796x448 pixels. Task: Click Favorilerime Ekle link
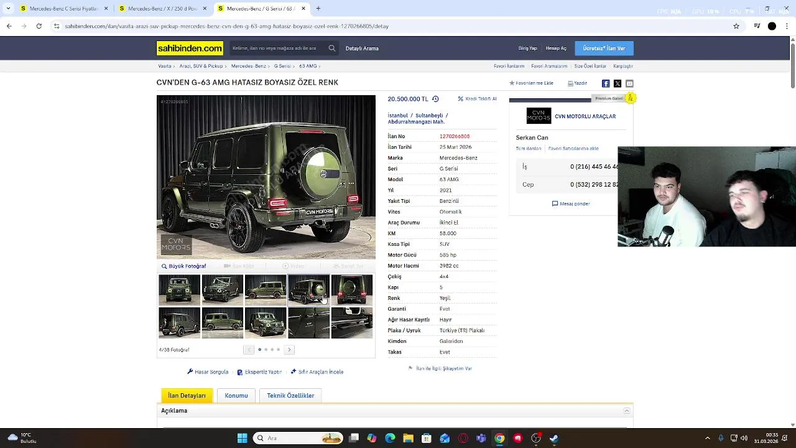pyautogui.click(x=531, y=83)
